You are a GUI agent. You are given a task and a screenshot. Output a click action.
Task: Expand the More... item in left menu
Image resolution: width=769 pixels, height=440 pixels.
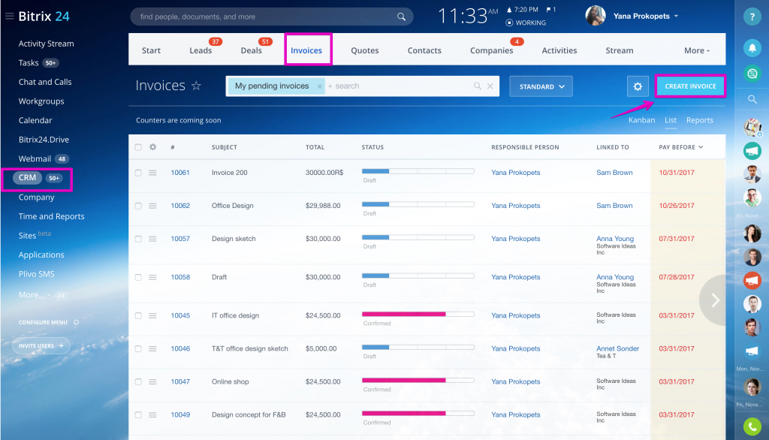tap(34, 295)
